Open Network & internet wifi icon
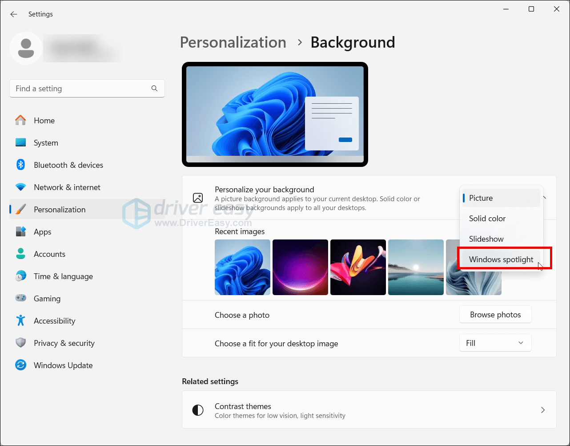The width and height of the screenshot is (570, 446). 20,187
